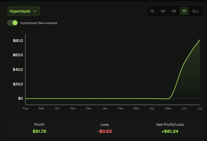The height and width of the screenshot is (141, 207).
Task: Click the Mar x-axis label
Action: [136, 108]
